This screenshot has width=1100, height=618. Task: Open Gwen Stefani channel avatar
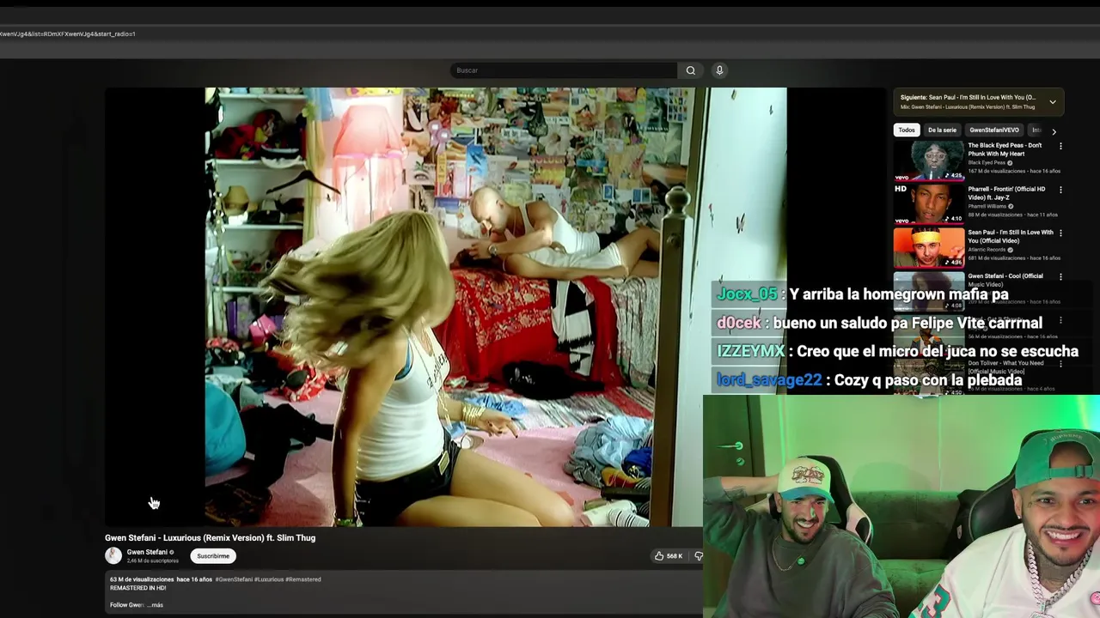113,555
